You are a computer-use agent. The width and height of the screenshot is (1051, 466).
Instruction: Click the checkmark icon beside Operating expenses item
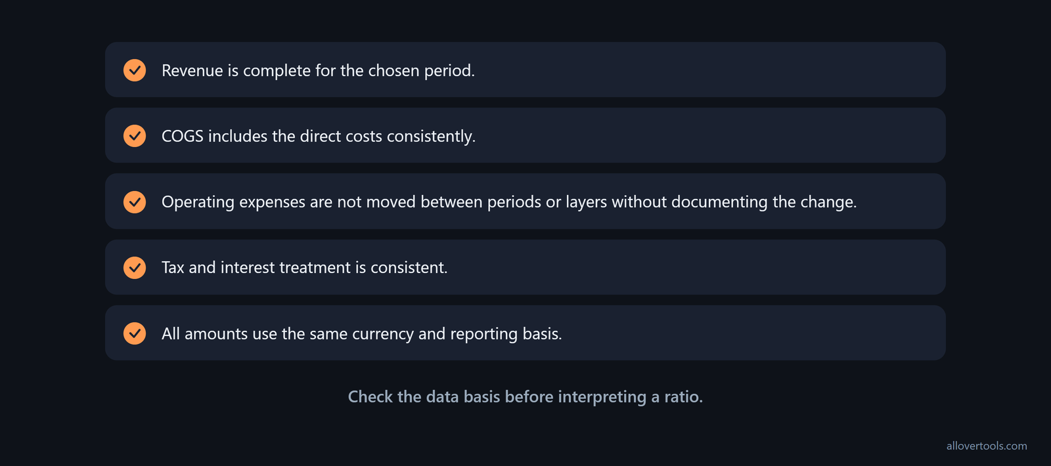(x=135, y=201)
